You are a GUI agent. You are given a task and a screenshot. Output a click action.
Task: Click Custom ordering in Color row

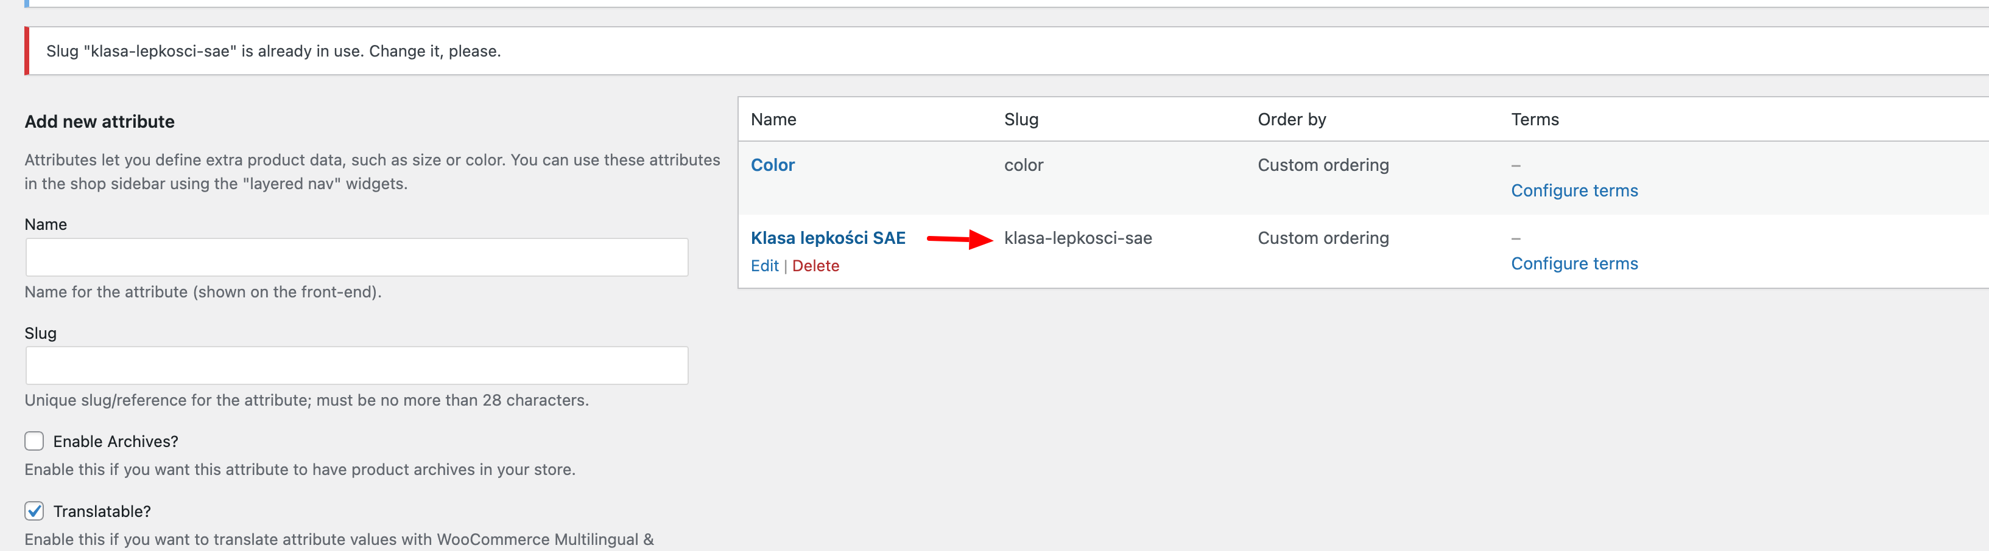tap(1323, 165)
